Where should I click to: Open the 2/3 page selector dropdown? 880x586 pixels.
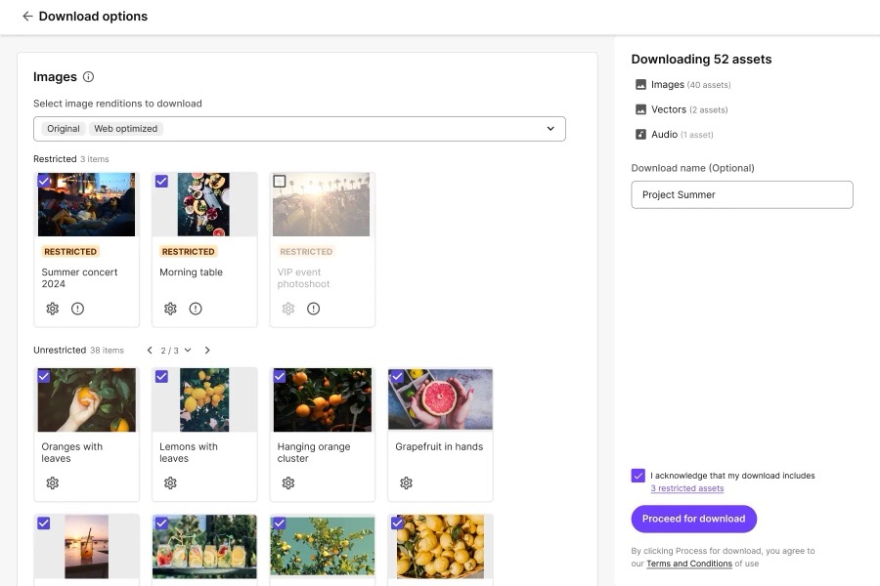click(x=171, y=350)
